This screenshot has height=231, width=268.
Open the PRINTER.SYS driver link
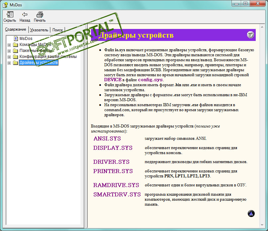113,171
